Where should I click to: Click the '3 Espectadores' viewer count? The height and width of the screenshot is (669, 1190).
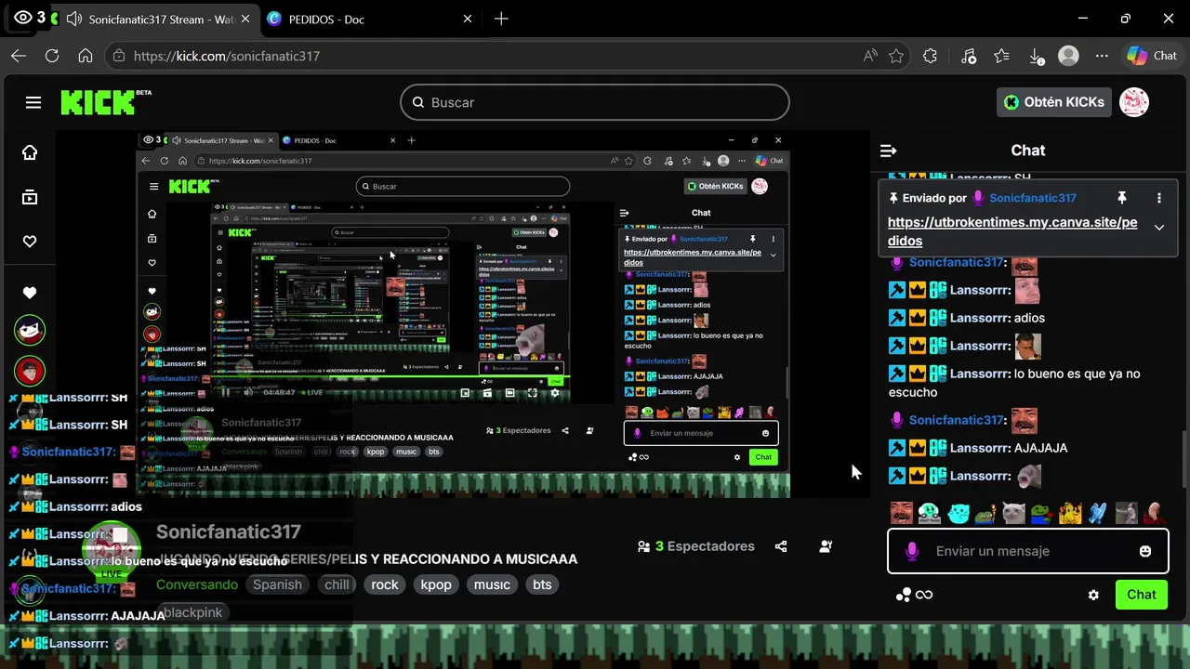click(695, 546)
